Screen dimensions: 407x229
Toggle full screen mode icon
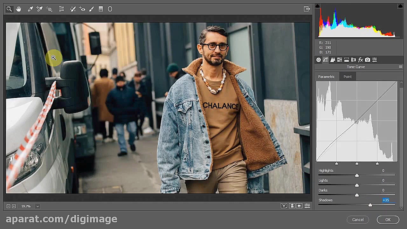[307, 9]
